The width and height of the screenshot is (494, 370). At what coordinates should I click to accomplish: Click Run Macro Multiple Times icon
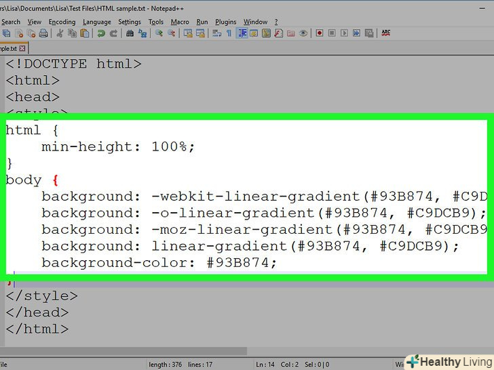(356, 33)
